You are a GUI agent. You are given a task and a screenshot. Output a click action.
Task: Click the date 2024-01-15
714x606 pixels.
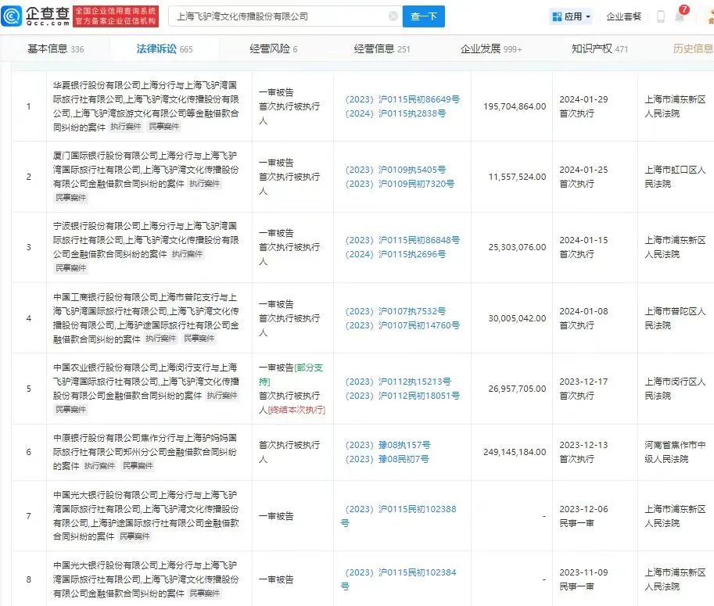(x=583, y=240)
